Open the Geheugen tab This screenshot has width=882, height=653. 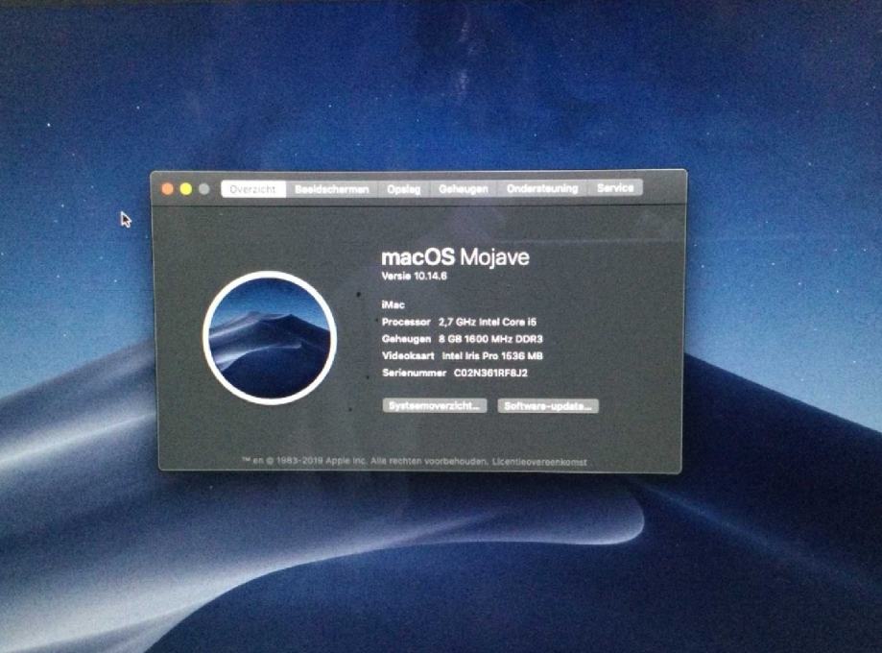(464, 188)
